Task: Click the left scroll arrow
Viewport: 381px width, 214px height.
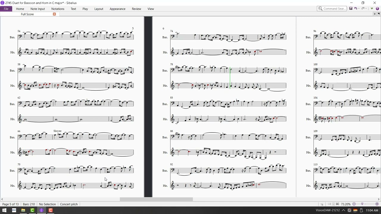Action: [2, 199]
